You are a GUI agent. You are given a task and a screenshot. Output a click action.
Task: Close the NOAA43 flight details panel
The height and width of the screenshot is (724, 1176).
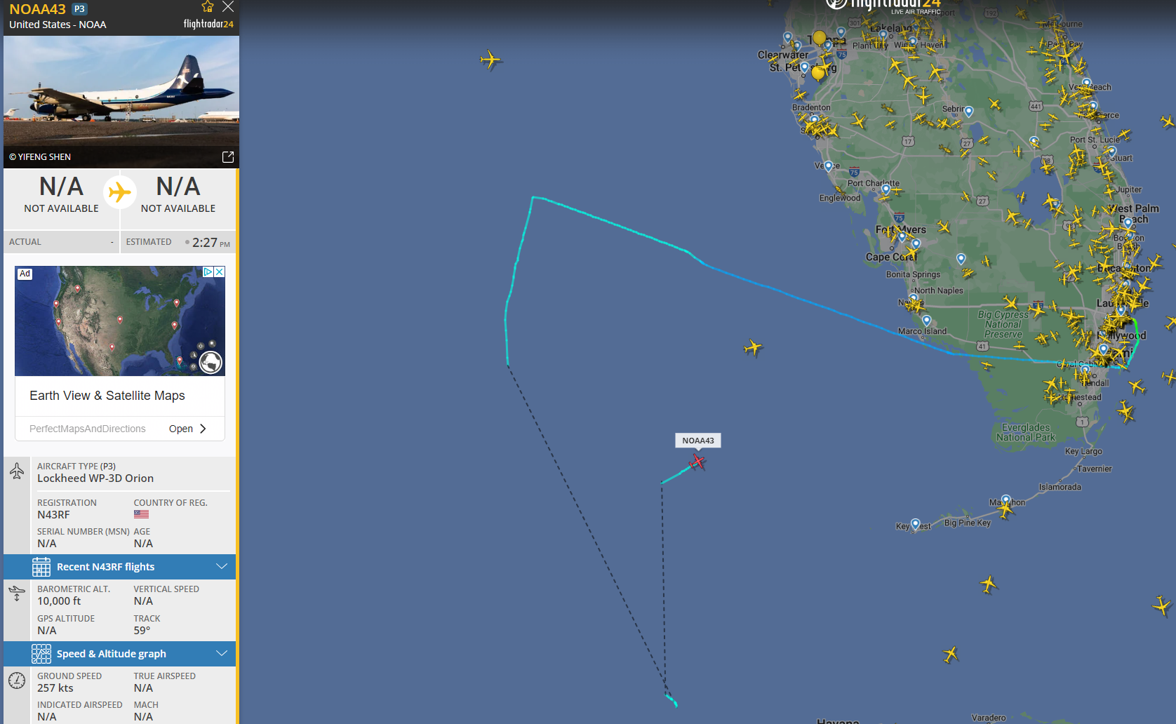tap(228, 7)
